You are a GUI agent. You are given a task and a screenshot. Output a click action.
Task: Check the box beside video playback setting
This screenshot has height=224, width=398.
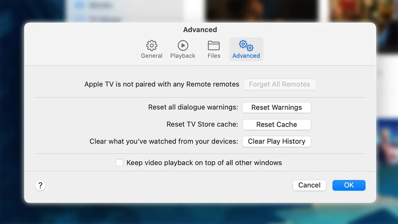coord(119,162)
